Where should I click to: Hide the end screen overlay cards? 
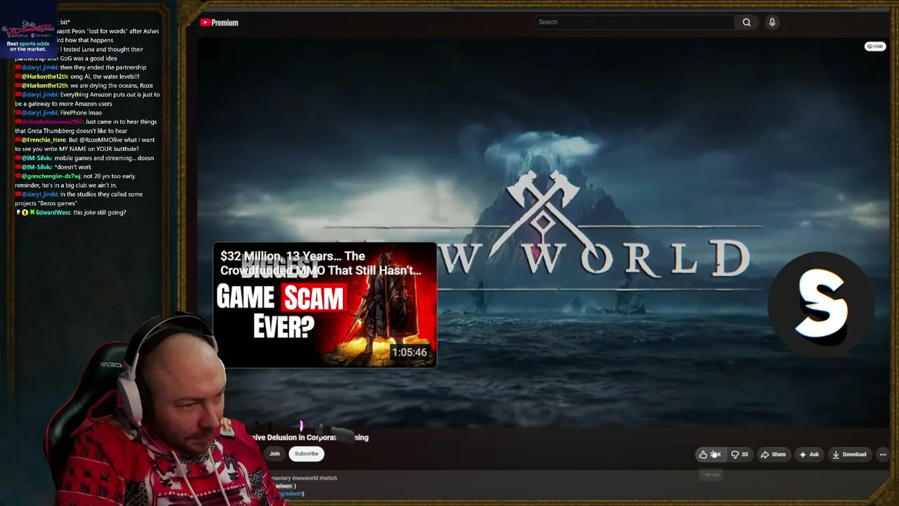(x=874, y=46)
